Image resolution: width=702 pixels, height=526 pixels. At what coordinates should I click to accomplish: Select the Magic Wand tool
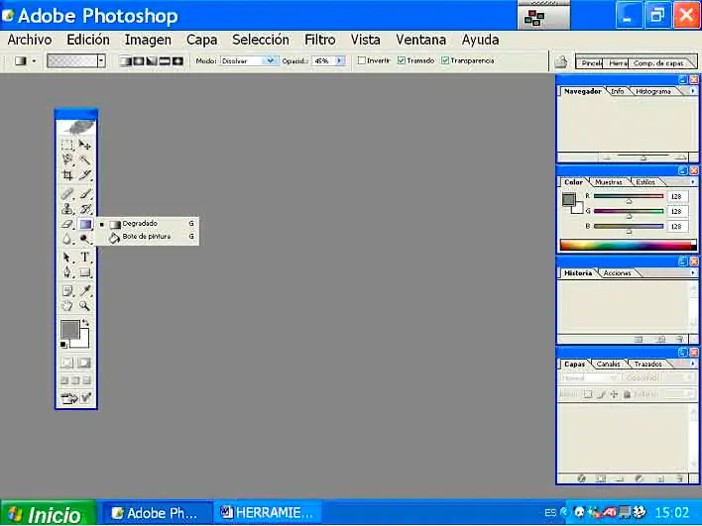(x=85, y=160)
